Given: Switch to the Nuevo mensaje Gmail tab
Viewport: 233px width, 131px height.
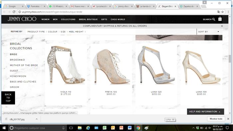Looking at the screenshot, I should click(x=80, y=6).
